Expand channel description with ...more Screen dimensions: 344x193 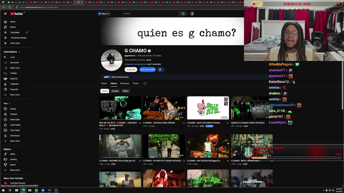click(x=148, y=60)
